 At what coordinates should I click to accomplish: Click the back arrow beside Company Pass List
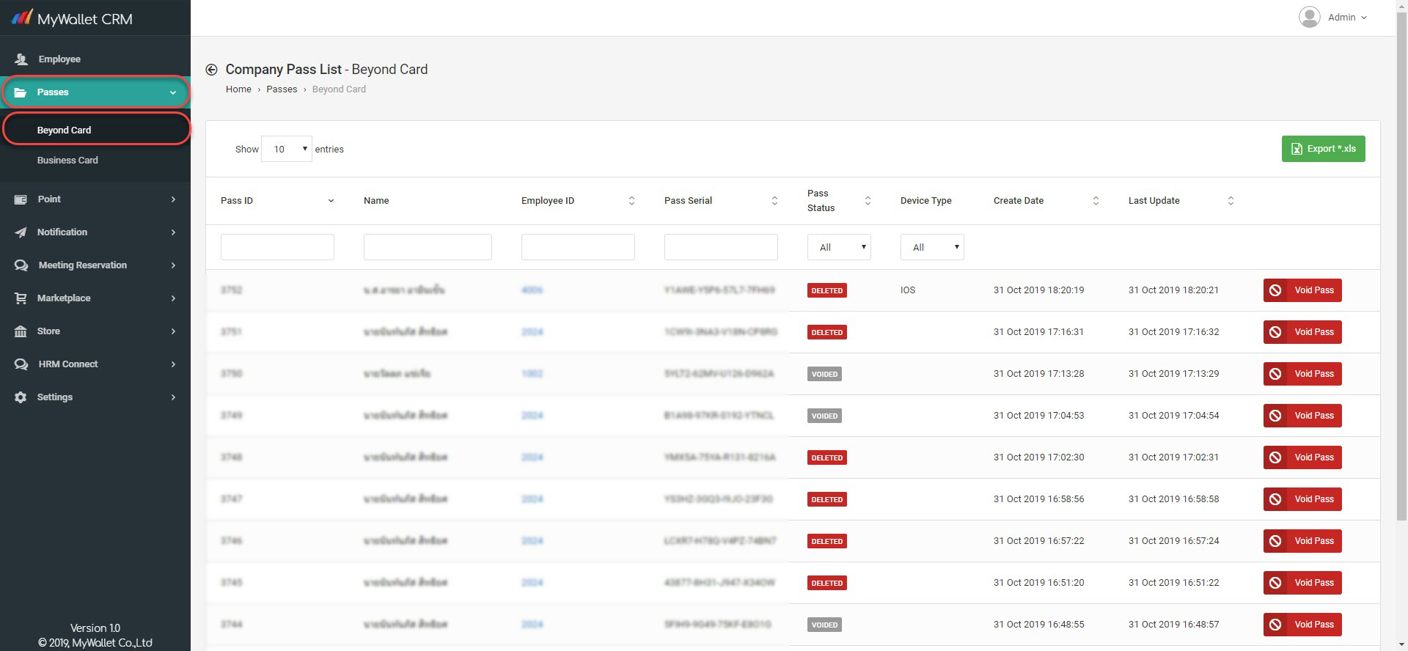211,70
